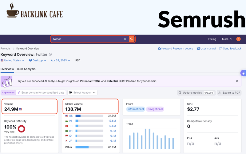This screenshot has height=154, width=246.
Task: Click the Informational intent tag
Action: click(136, 109)
